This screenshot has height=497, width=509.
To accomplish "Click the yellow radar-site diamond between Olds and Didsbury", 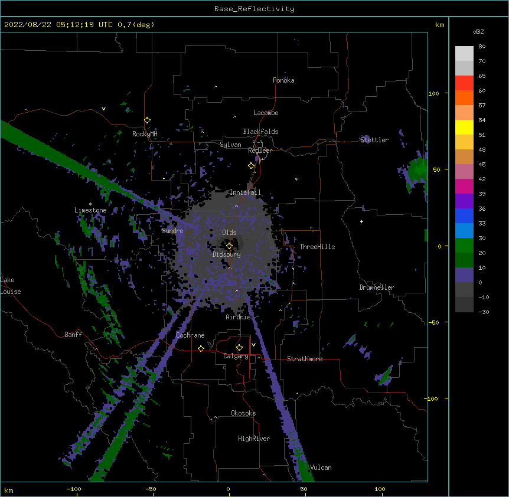I will tap(229, 246).
